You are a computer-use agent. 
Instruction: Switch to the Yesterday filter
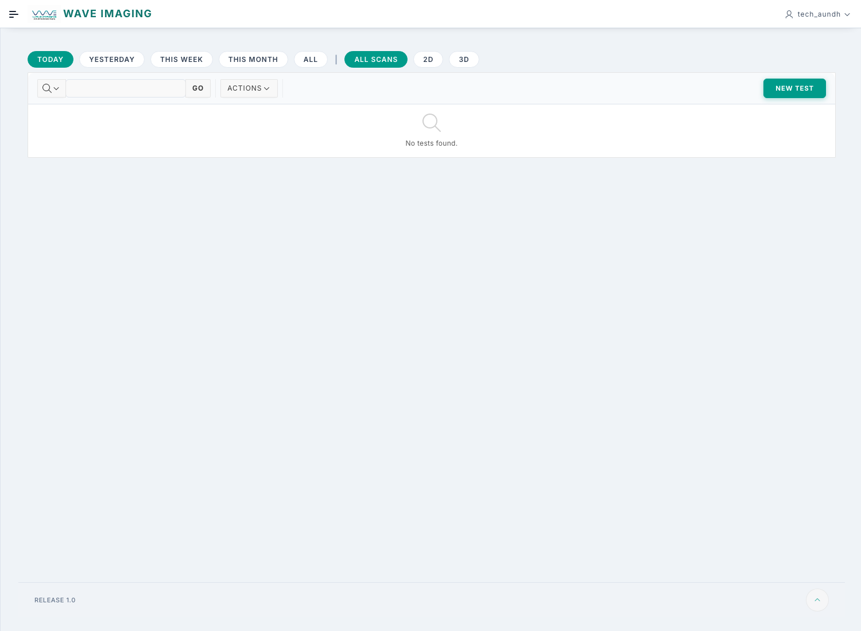(x=111, y=60)
